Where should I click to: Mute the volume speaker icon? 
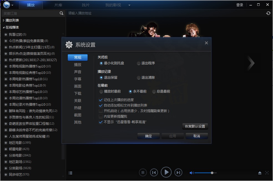[191, 173]
